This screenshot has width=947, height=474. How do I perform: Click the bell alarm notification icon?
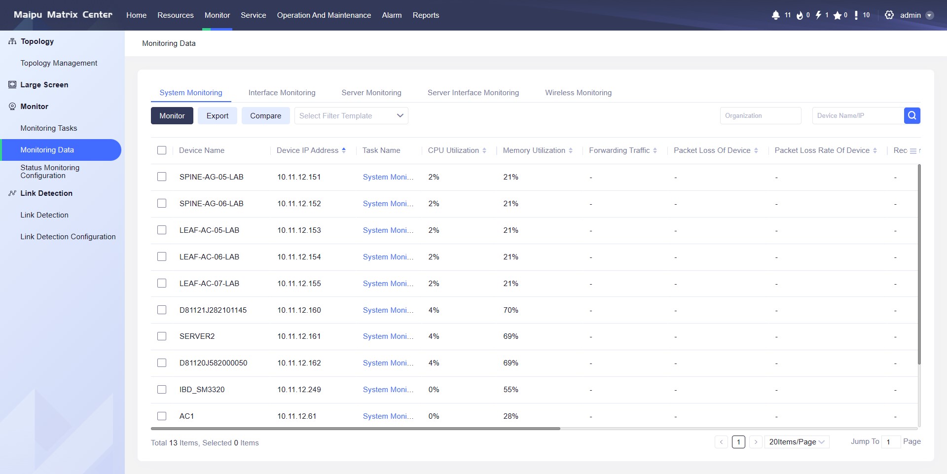[x=776, y=15]
